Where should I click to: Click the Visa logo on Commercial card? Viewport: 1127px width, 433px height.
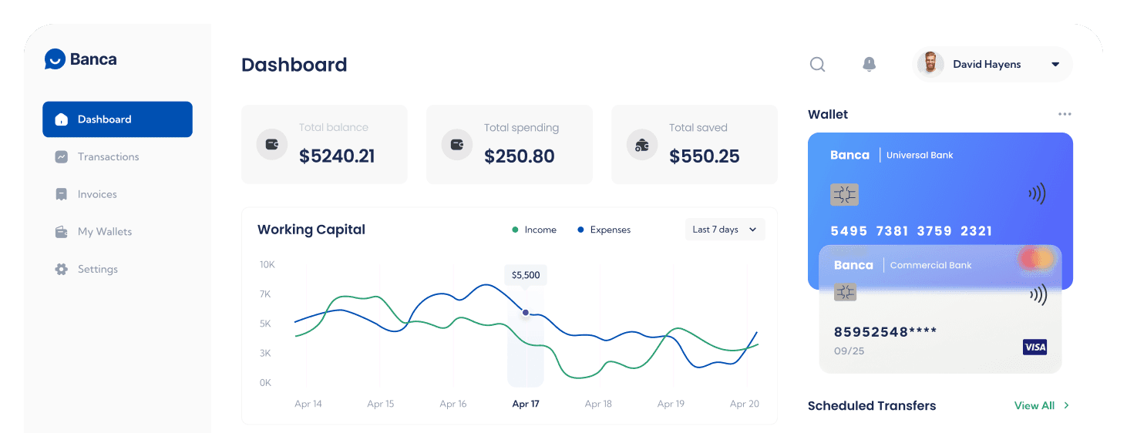click(1034, 347)
